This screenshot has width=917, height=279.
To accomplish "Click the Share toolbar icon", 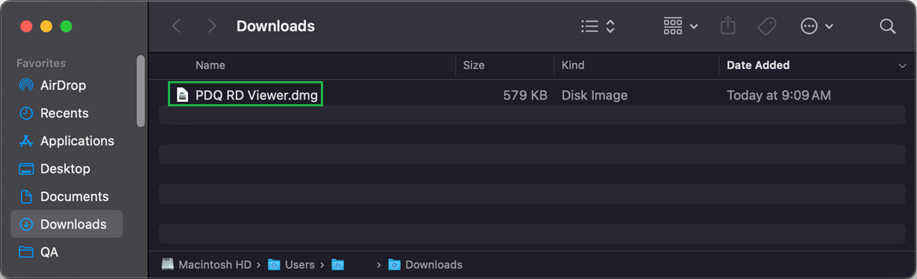I will 728,26.
